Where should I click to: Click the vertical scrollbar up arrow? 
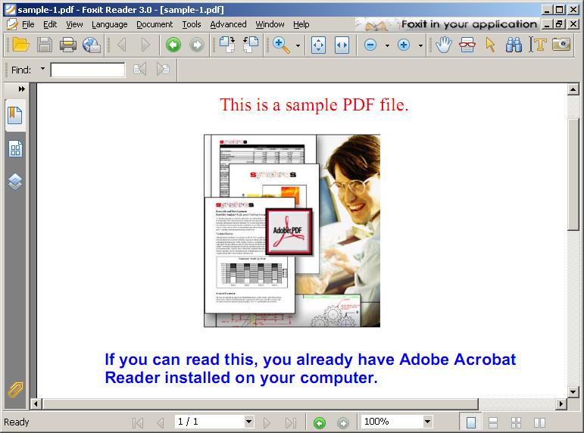point(573,89)
